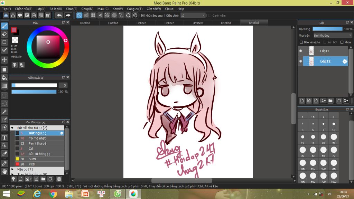Click the Windows Start button
This screenshot has height=199, width=354.
[x=6, y=194]
